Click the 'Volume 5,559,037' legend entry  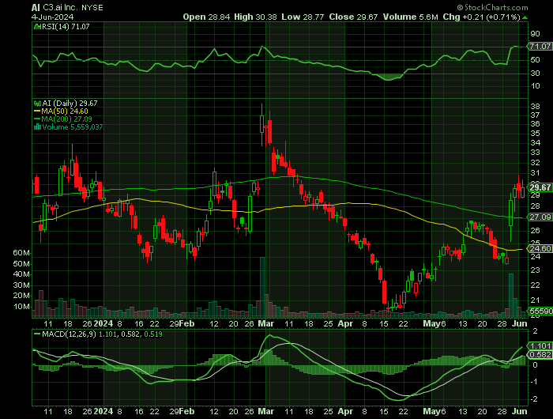coord(73,127)
